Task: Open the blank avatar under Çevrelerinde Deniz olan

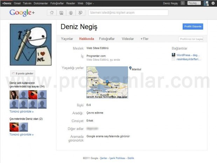Action: (x=23, y=127)
